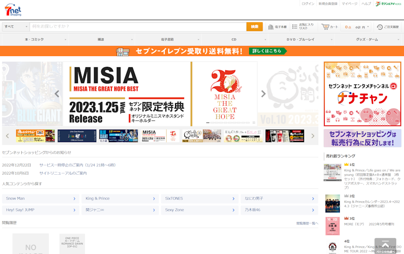Open ヘルプ in the top bar
The image size is (404, 254).
[366, 4]
